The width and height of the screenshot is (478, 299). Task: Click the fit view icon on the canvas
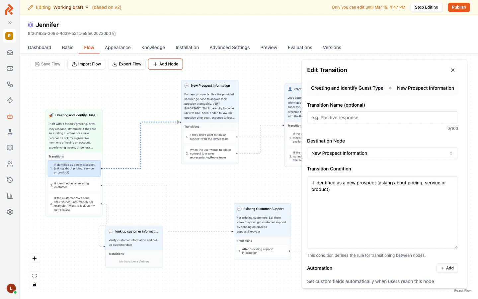[34, 275]
